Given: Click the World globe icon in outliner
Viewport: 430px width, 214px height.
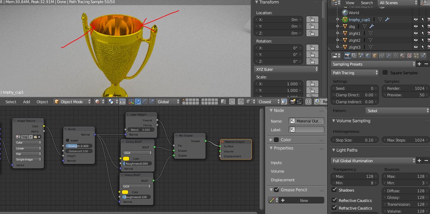Looking at the screenshot, I should (x=345, y=13).
